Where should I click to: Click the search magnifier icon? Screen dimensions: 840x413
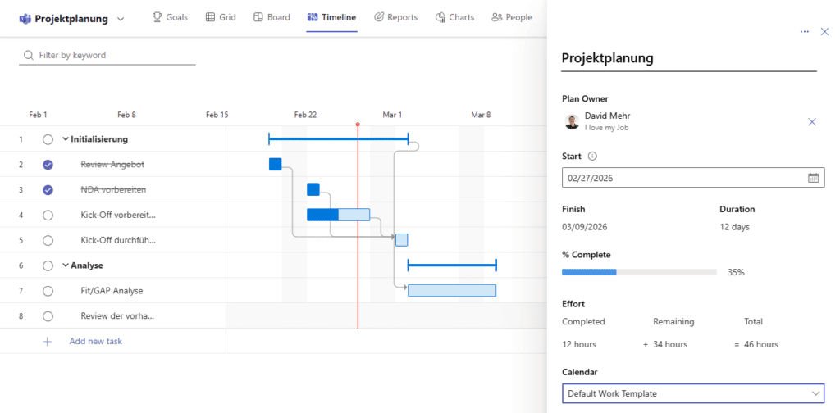[x=28, y=56]
